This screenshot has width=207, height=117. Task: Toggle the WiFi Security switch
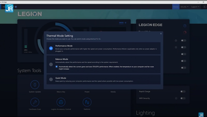tap(183, 98)
